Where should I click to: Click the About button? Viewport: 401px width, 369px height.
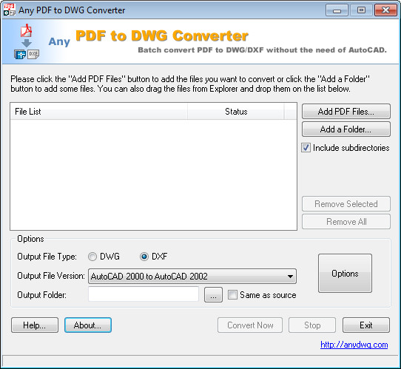88,325
